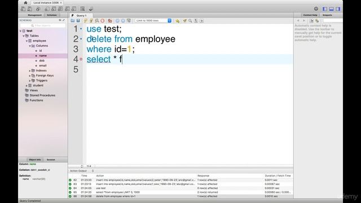Open the Snippets tab
Image resolution: width=361 pixels, height=203 pixels.
(x=327, y=15)
